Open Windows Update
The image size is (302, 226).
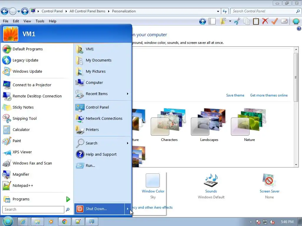pos(37,71)
